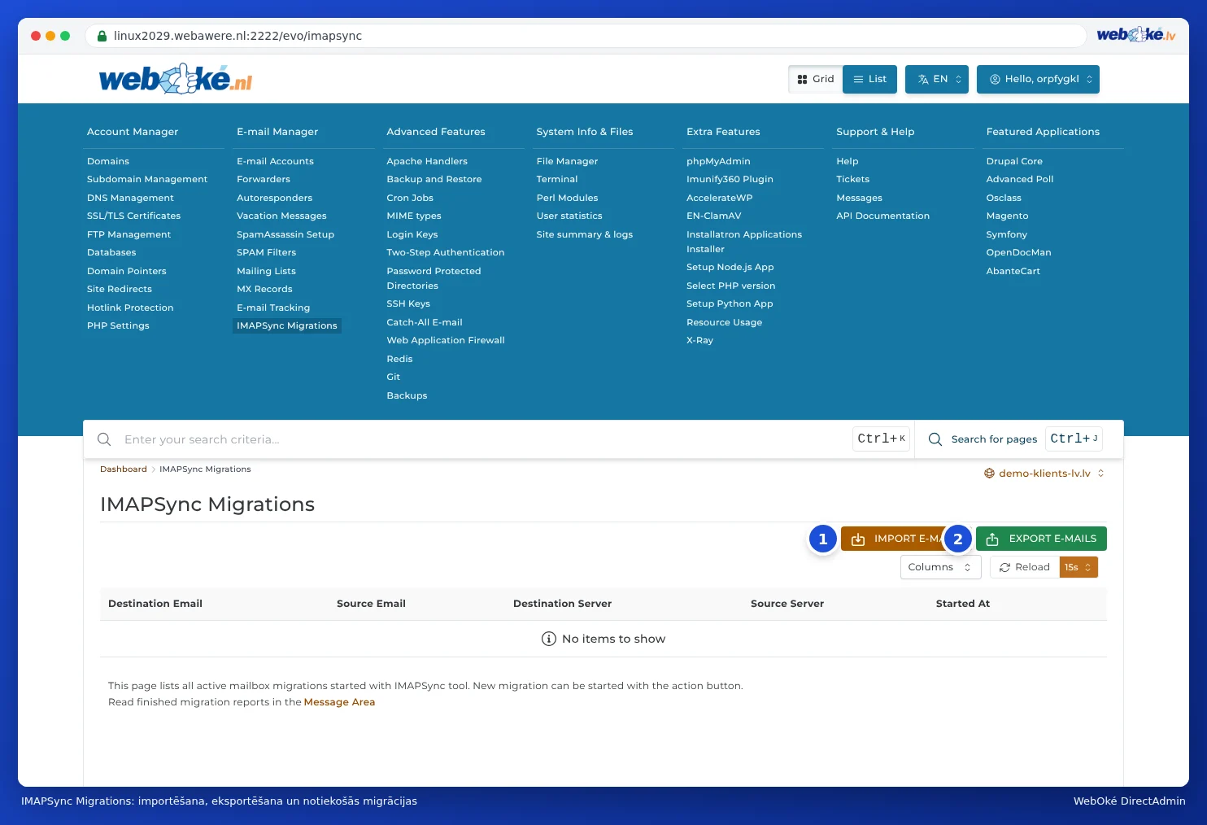Switch to Grid layout view
Screen dimensions: 1207x825
click(816, 79)
